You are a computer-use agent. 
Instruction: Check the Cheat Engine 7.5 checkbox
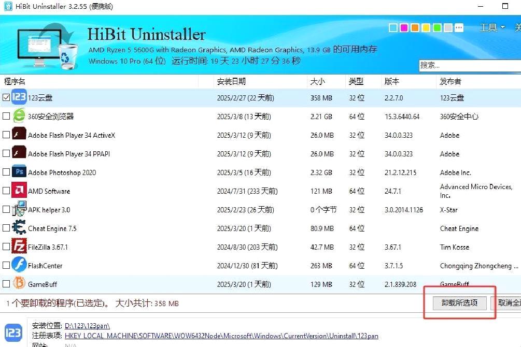(x=6, y=228)
